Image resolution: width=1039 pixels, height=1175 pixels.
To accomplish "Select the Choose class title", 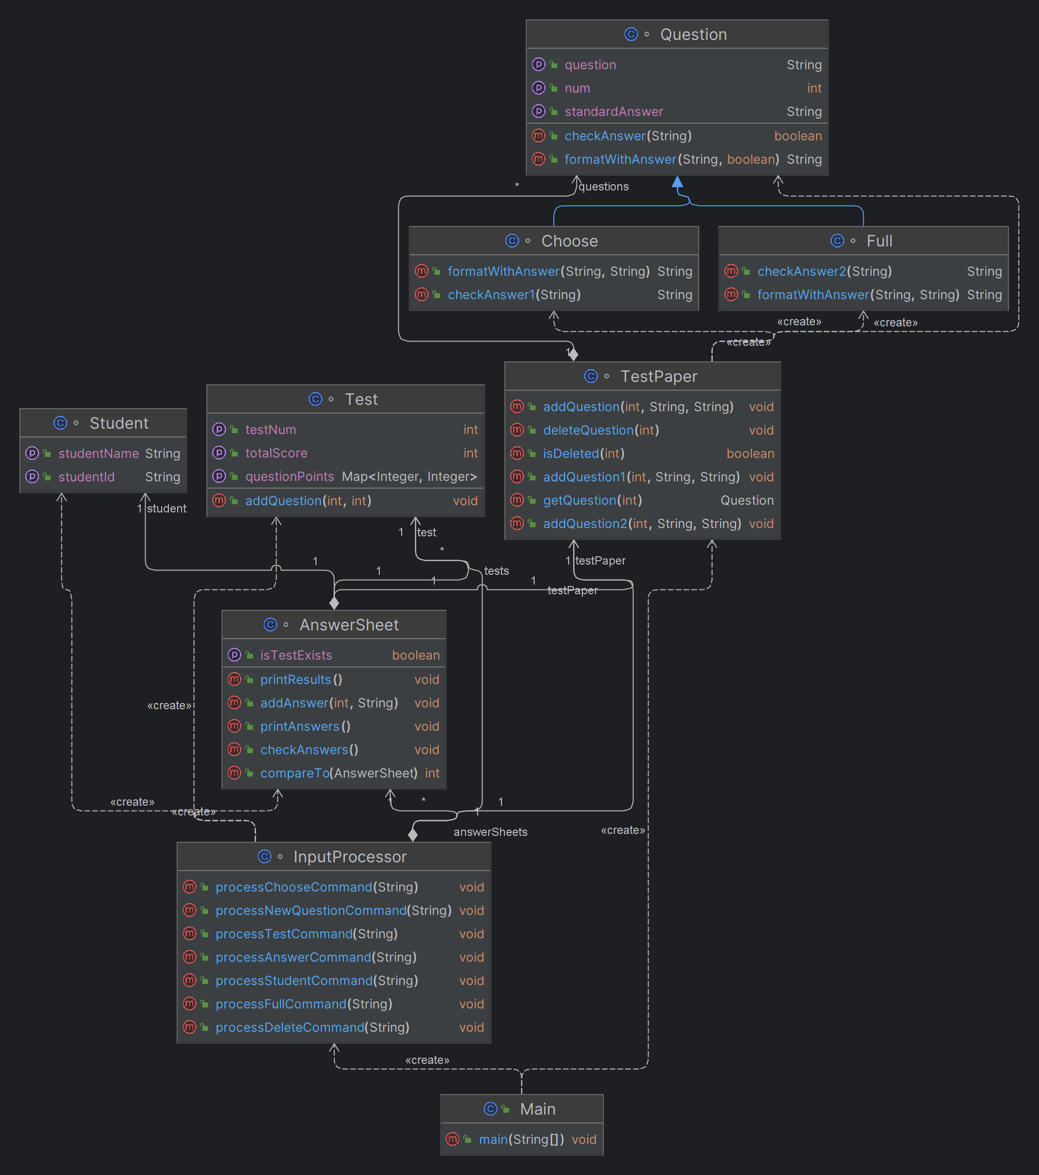I will point(570,241).
